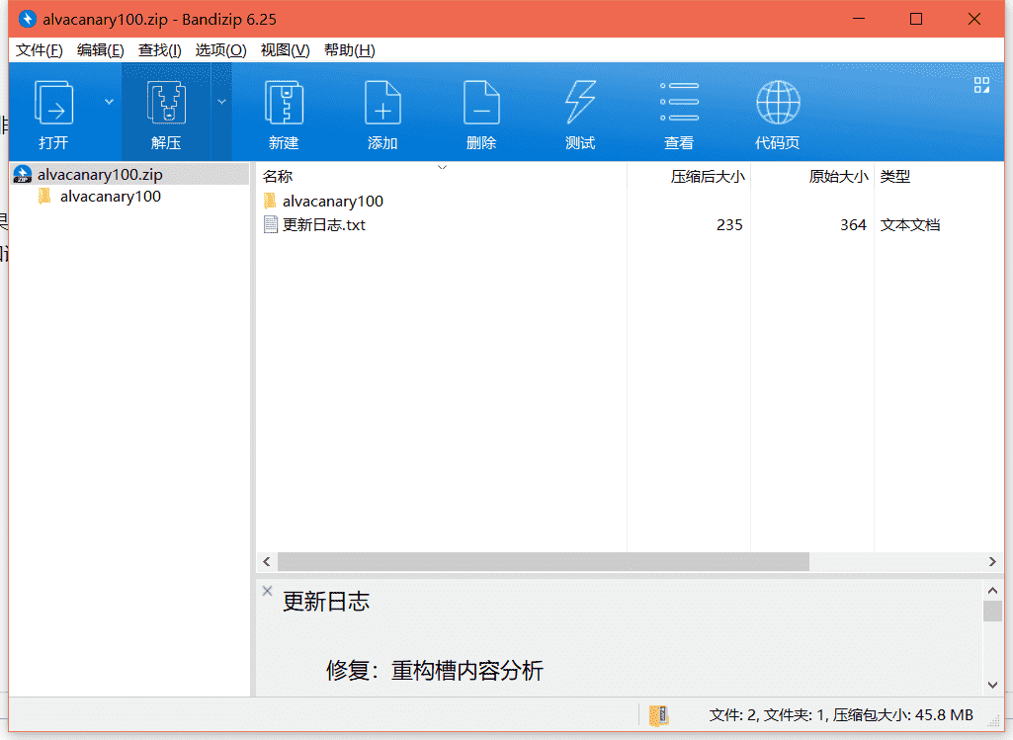Expand the Open (打开) dropdown arrow
Screen dimensions: 1013x740
point(109,102)
